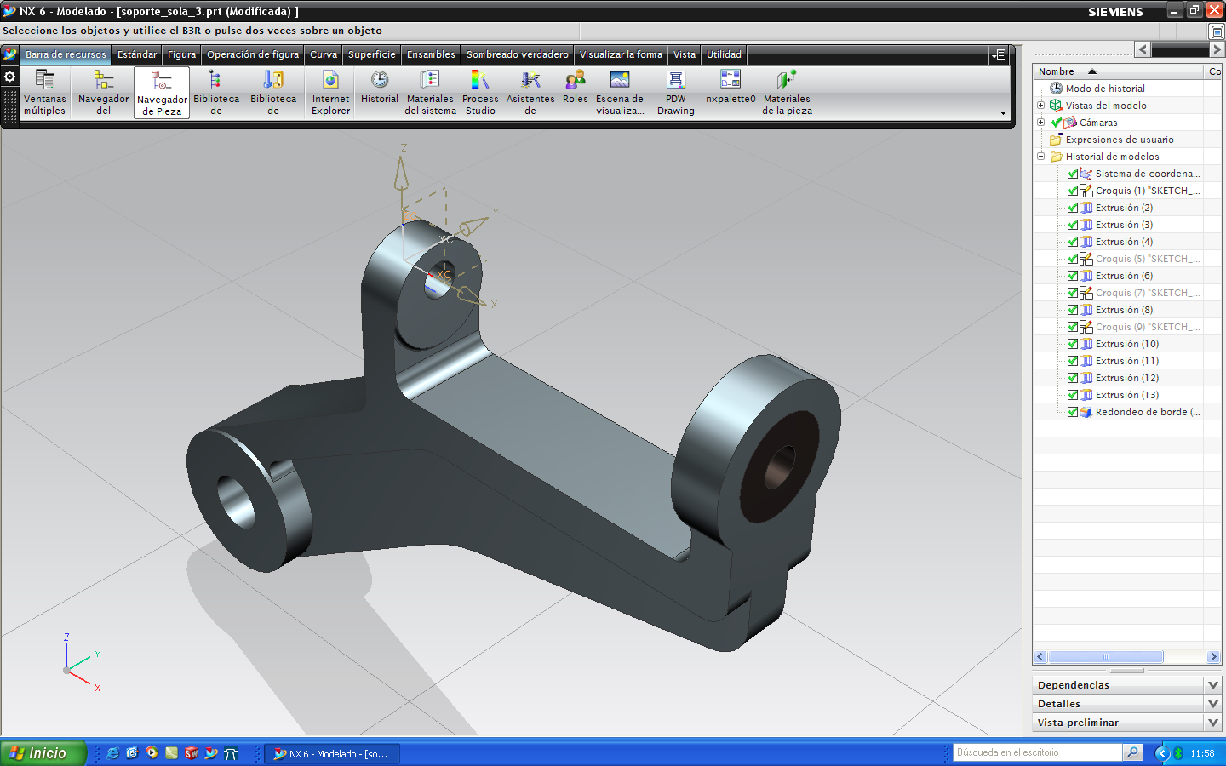Click the Inicio start button

43,753
